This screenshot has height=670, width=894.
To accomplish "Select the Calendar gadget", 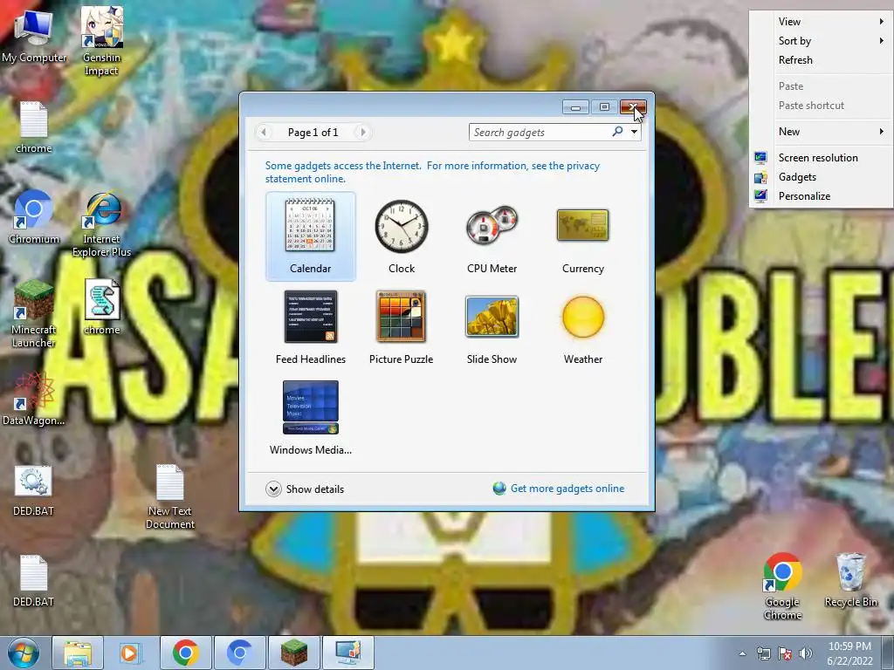I will click(x=310, y=236).
